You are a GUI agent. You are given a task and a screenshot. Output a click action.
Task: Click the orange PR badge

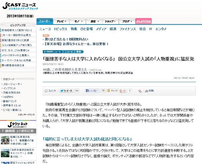[46, 36]
